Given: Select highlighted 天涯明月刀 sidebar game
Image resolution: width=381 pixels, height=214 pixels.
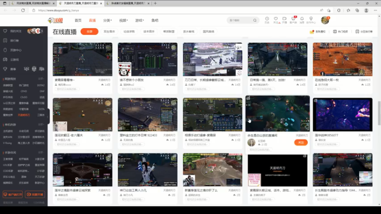Looking at the screenshot, I should tap(24, 115).
